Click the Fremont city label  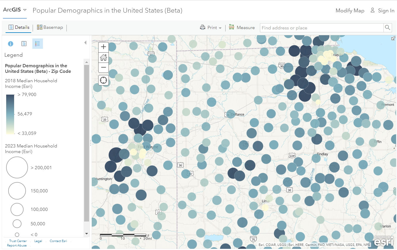[x=388, y=105]
